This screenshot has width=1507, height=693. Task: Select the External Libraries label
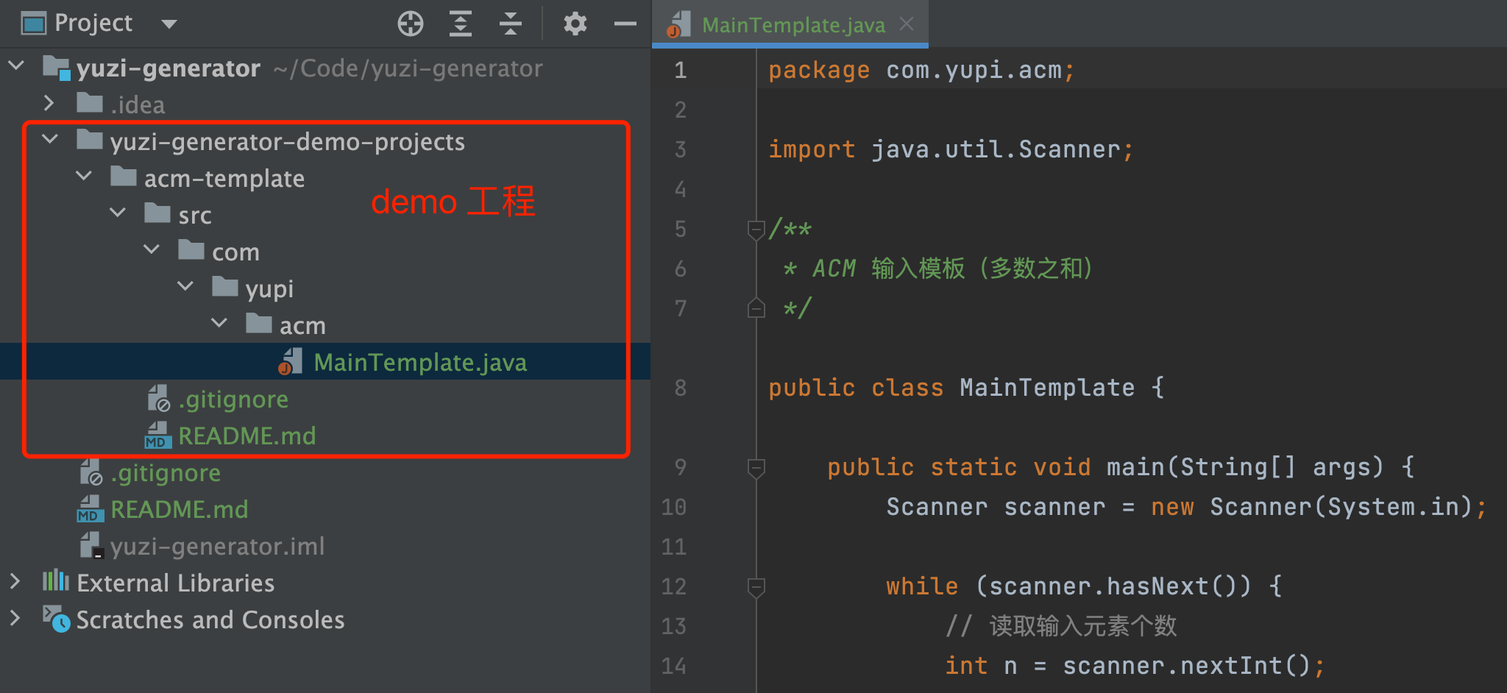(175, 583)
